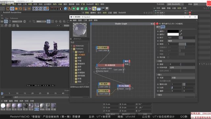The image size is (211, 119).
Task: Open the File menu in Redshift RenderView
Action: tap(2, 18)
